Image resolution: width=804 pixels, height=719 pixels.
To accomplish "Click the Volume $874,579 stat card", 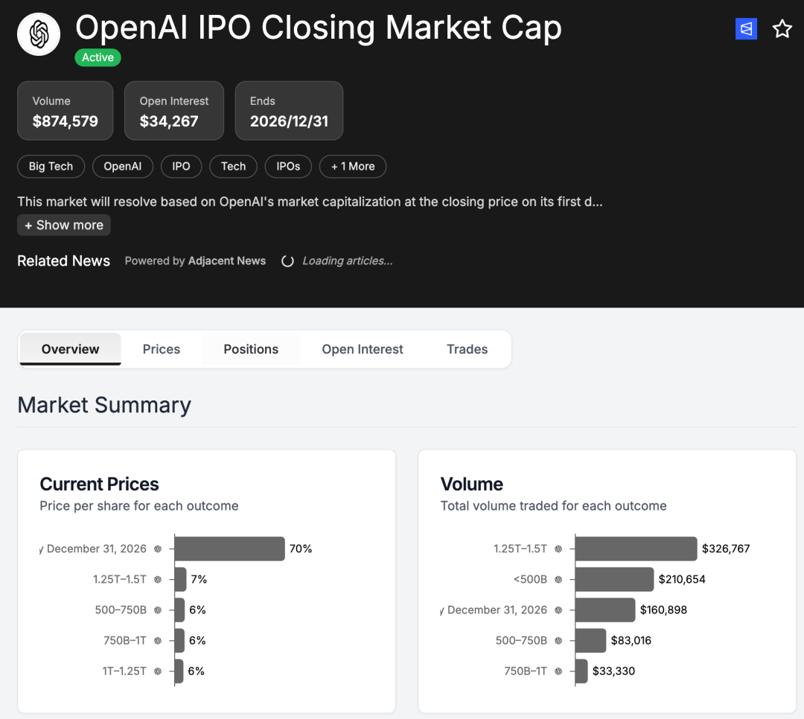I will click(x=65, y=110).
